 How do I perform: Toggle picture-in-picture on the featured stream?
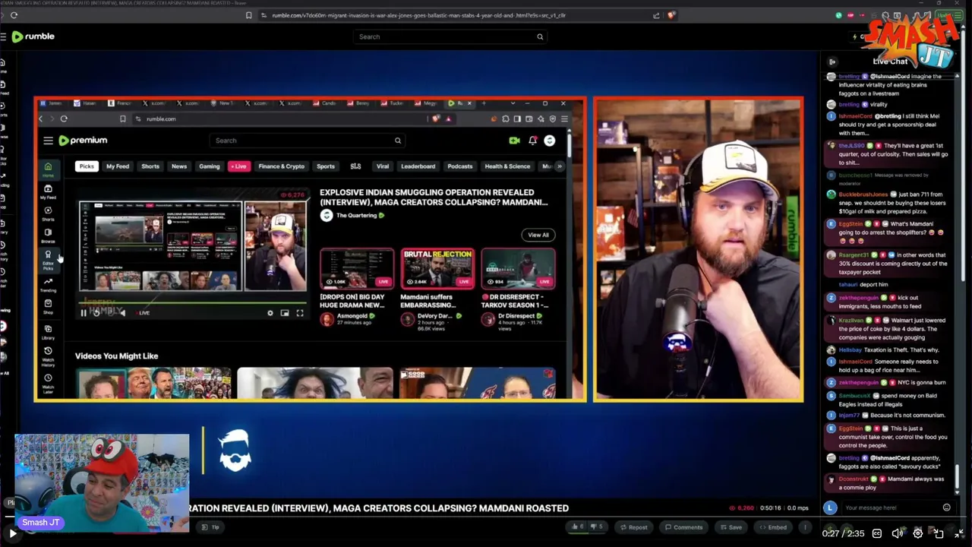point(285,313)
